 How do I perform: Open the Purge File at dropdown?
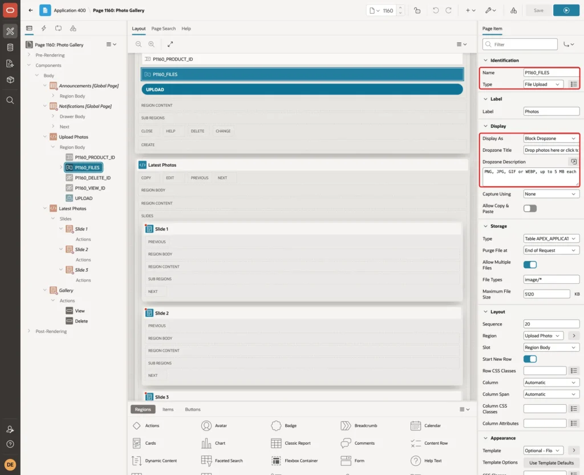click(x=551, y=251)
